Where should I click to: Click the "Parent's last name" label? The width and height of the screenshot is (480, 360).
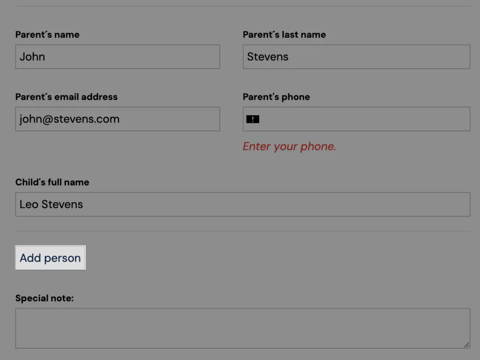pyautogui.click(x=284, y=35)
